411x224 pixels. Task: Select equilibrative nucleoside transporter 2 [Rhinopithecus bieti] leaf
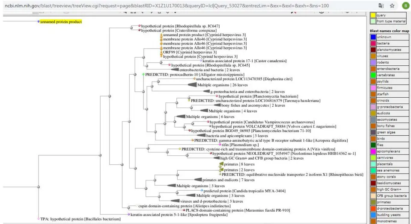(292, 175)
